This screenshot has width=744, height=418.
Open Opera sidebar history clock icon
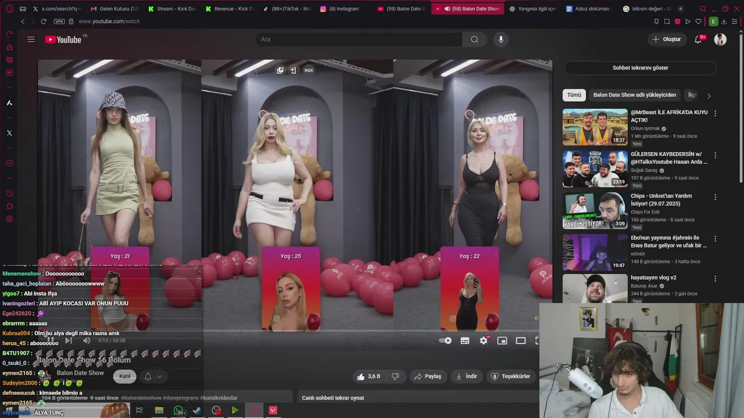(9, 193)
